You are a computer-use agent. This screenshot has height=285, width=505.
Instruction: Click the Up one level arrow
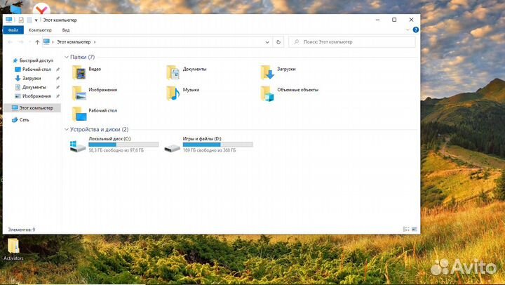(x=37, y=42)
